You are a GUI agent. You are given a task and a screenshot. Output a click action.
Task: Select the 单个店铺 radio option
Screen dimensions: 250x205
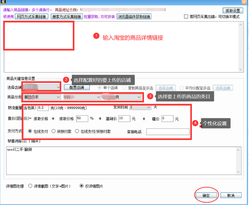tap(100, 88)
